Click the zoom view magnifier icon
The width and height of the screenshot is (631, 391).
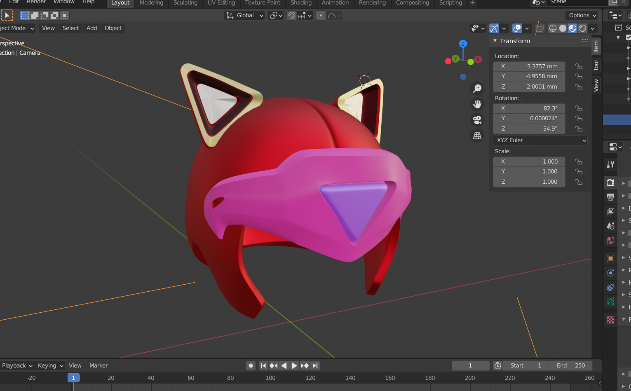coord(477,88)
